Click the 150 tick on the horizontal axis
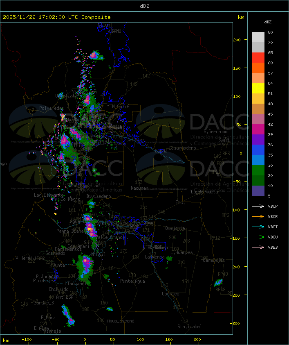Screen dimensions: 289x345 point(169,340)
